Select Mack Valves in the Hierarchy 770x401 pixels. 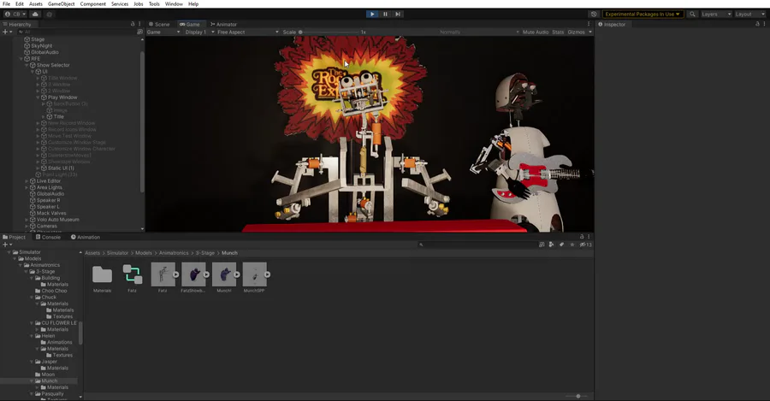coord(51,213)
